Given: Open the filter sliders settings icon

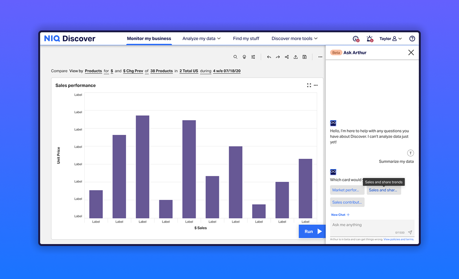Looking at the screenshot, I should 253,57.
